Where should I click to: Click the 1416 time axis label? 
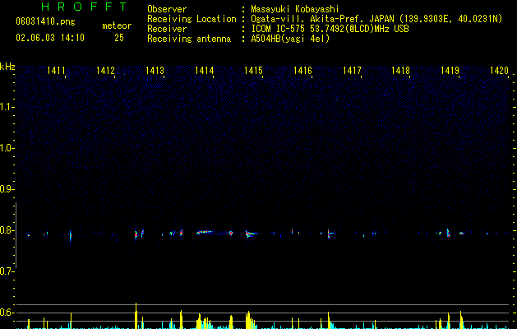pyautogui.click(x=303, y=71)
